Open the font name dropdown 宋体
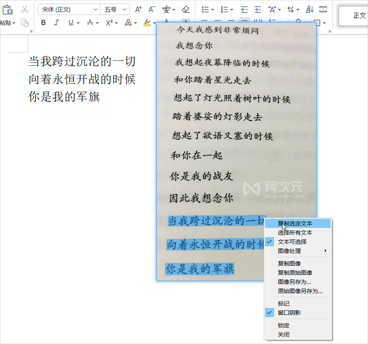Screen dimensions: 368x344 pyautogui.click(x=68, y=9)
